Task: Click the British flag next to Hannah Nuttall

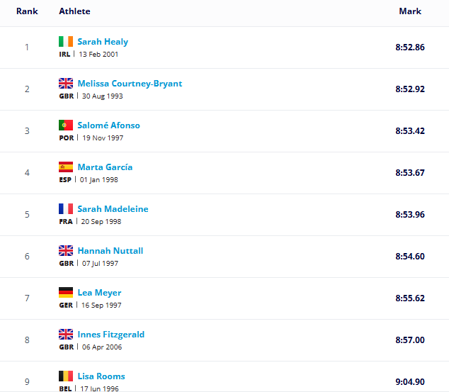Action: 66,250
